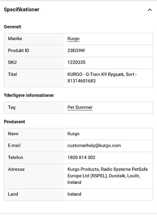Click the product title text KURGO G-Train K9
Image resolution: width=157 pixels, height=223 pixels.
pyautogui.click(x=102, y=78)
